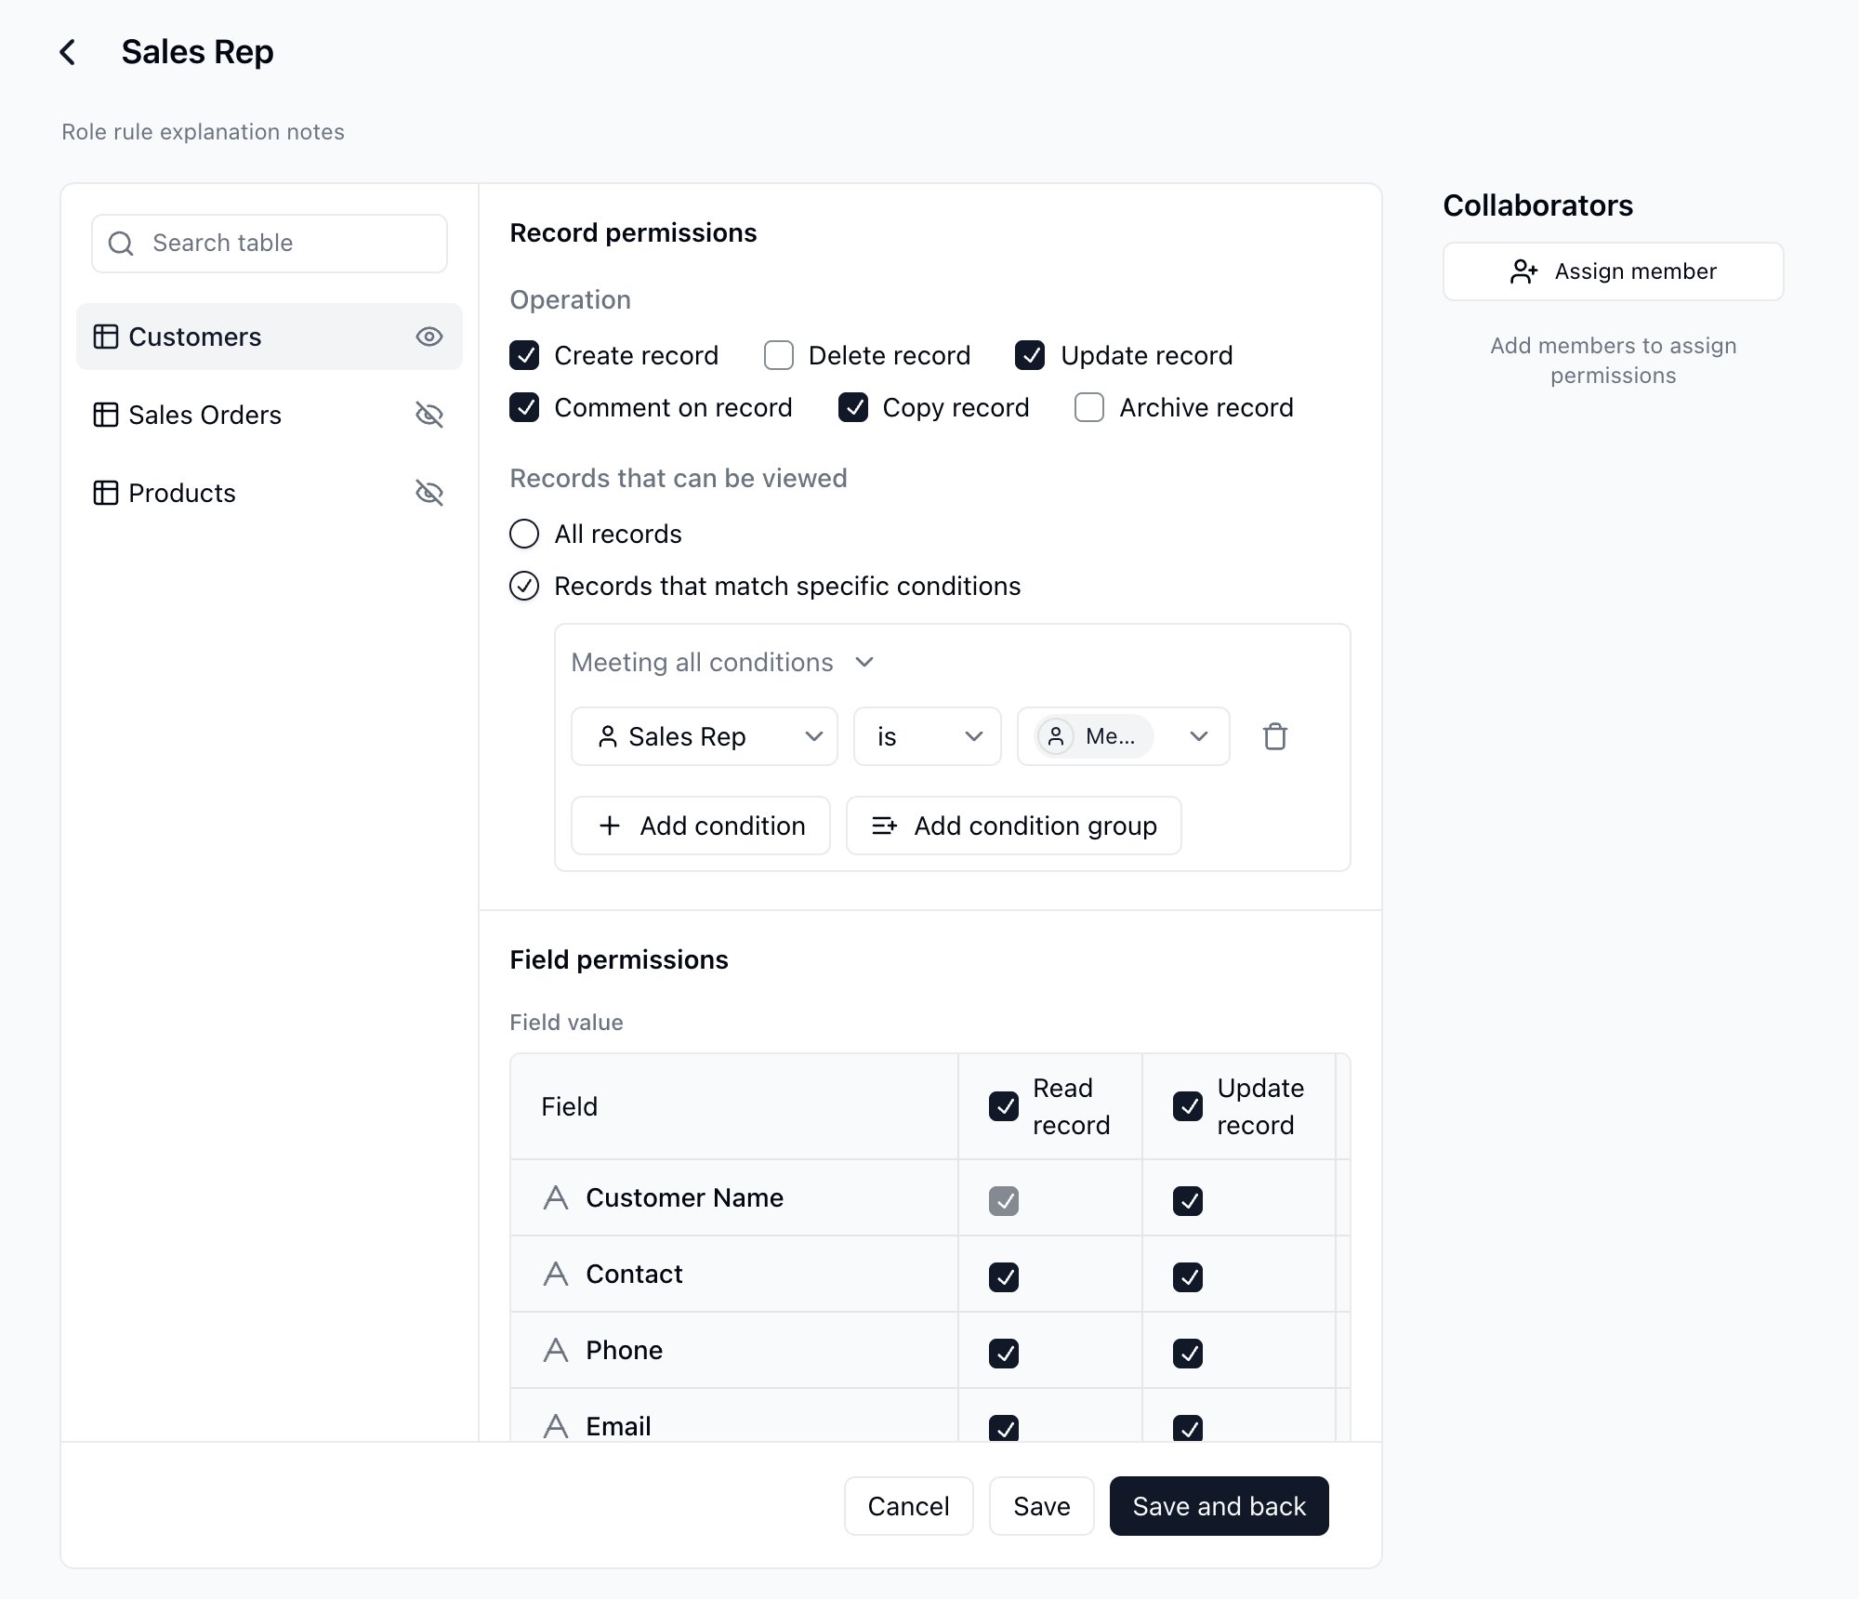Click the text-type icon beside Contact
The image size is (1859, 1599).
click(x=556, y=1274)
